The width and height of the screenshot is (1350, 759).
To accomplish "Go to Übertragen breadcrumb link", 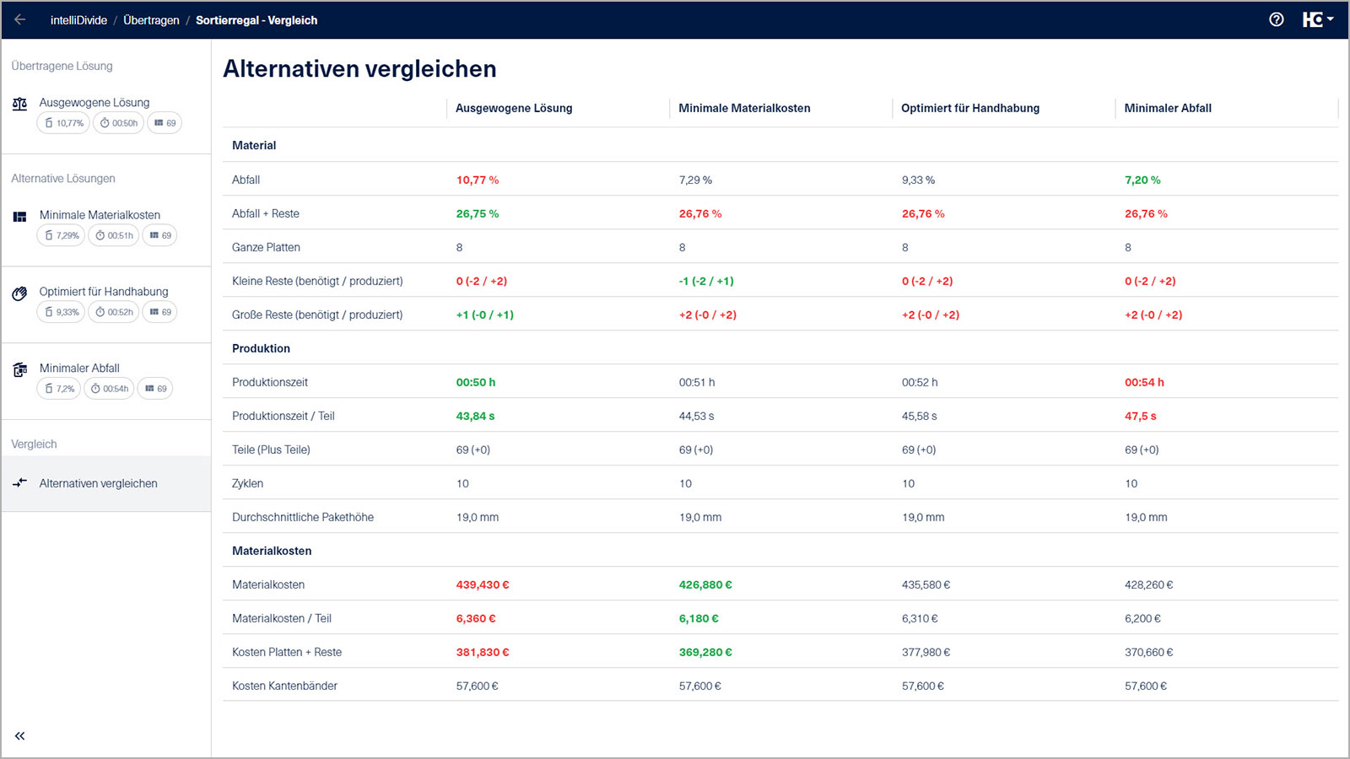I will pyautogui.click(x=151, y=20).
